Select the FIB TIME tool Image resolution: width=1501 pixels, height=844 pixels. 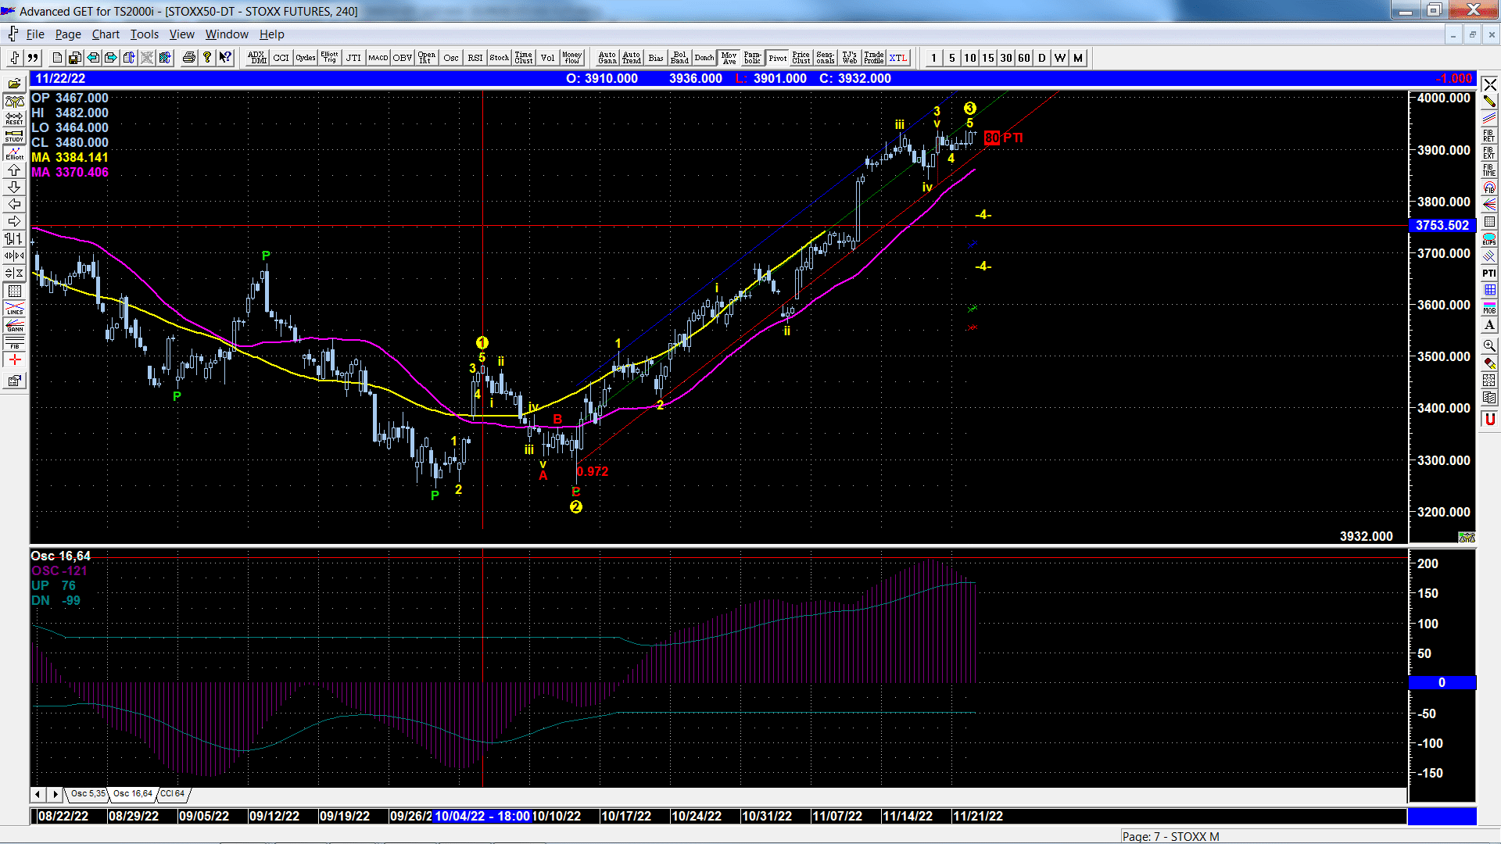pyautogui.click(x=1489, y=170)
